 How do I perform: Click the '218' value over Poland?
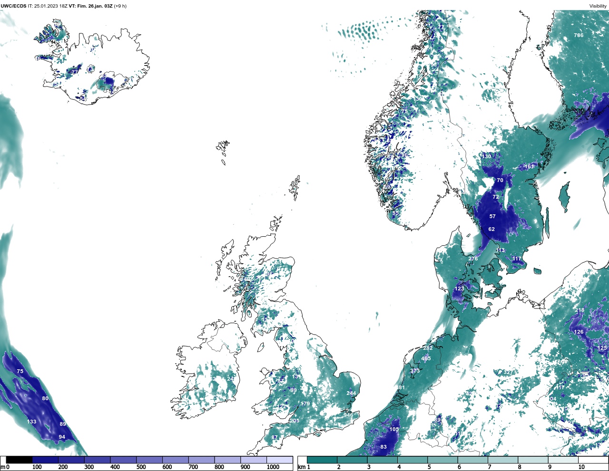pos(580,310)
